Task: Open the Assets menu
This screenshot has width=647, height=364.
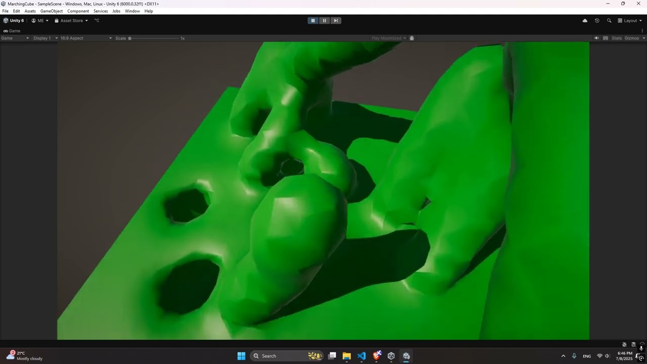Action: pos(30,11)
